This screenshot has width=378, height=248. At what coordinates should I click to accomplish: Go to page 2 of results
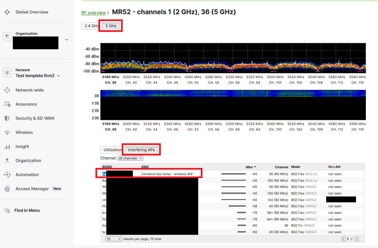tap(351, 239)
